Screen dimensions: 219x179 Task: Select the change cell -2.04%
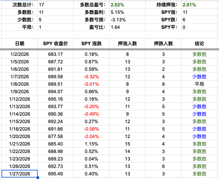click(92, 136)
